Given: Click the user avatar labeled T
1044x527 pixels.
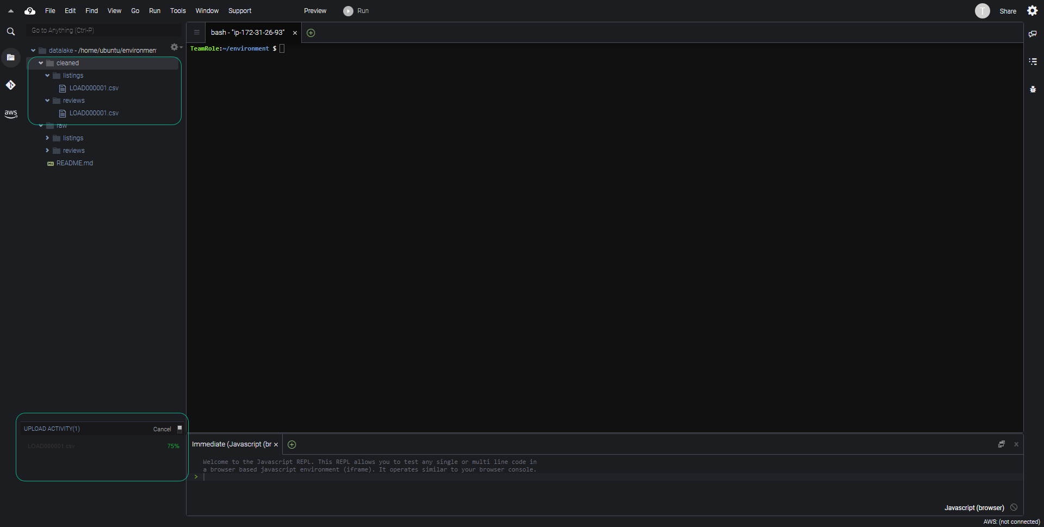Looking at the screenshot, I should click(982, 11).
